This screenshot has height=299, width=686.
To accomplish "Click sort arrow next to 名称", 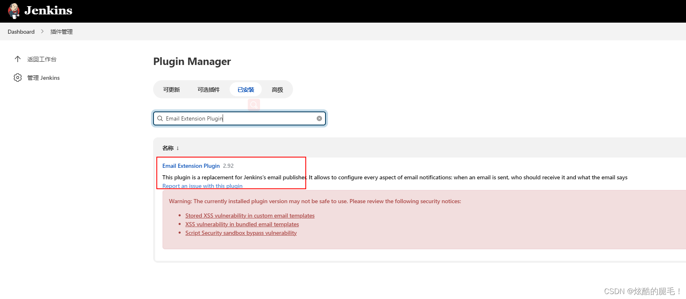I will 178,148.
